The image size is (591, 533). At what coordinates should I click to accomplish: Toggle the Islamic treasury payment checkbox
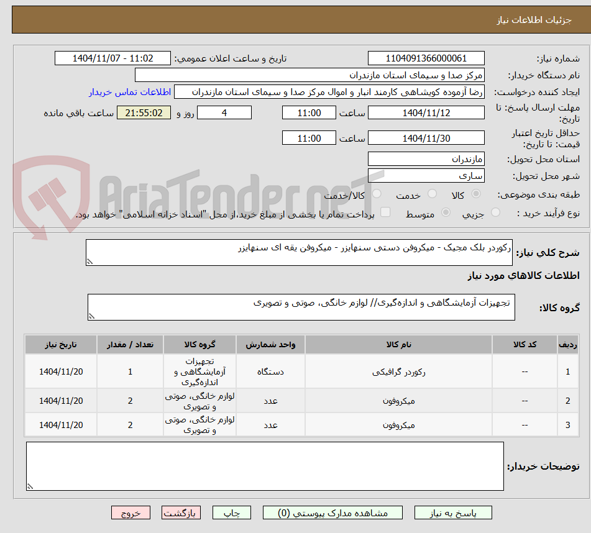385,212
